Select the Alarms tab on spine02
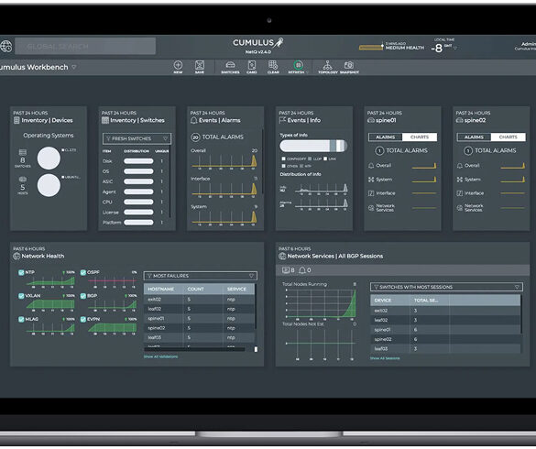The image size is (536, 449). point(474,137)
